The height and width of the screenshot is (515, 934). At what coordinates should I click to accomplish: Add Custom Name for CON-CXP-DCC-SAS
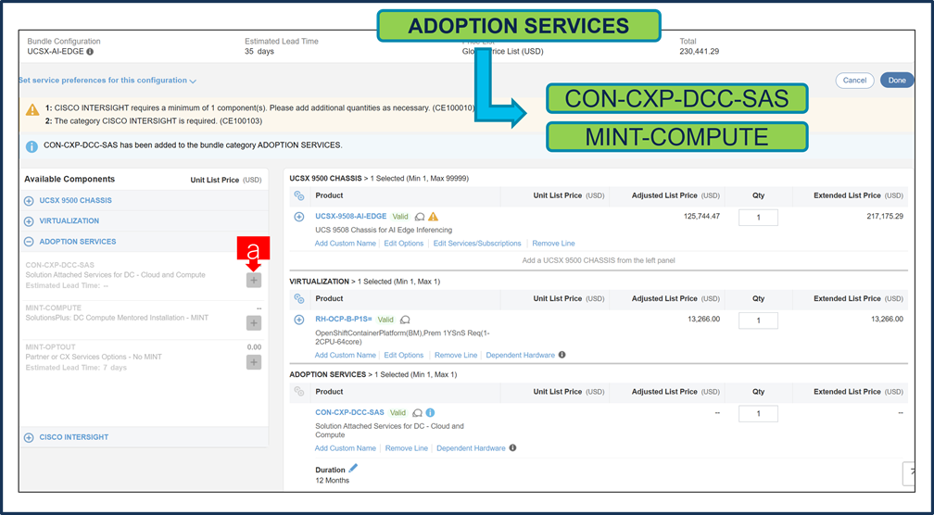[345, 448]
